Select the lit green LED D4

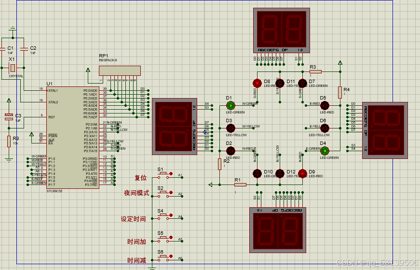pos(325,151)
